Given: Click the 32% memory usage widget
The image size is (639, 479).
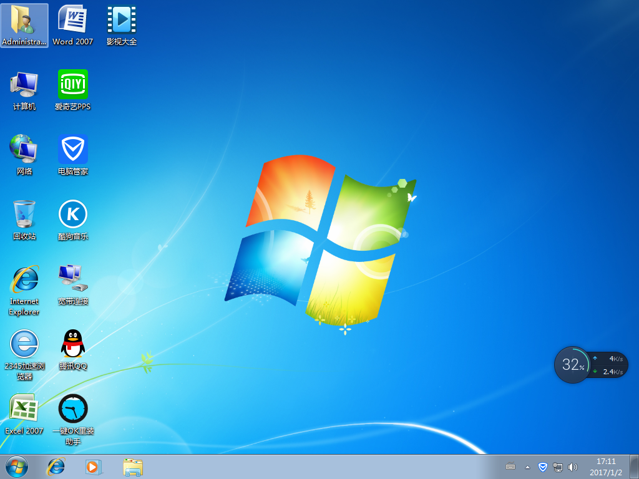Looking at the screenshot, I should [572, 365].
